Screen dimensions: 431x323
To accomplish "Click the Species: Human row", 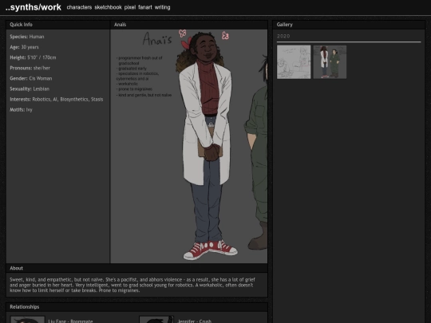I will [x=27, y=37].
